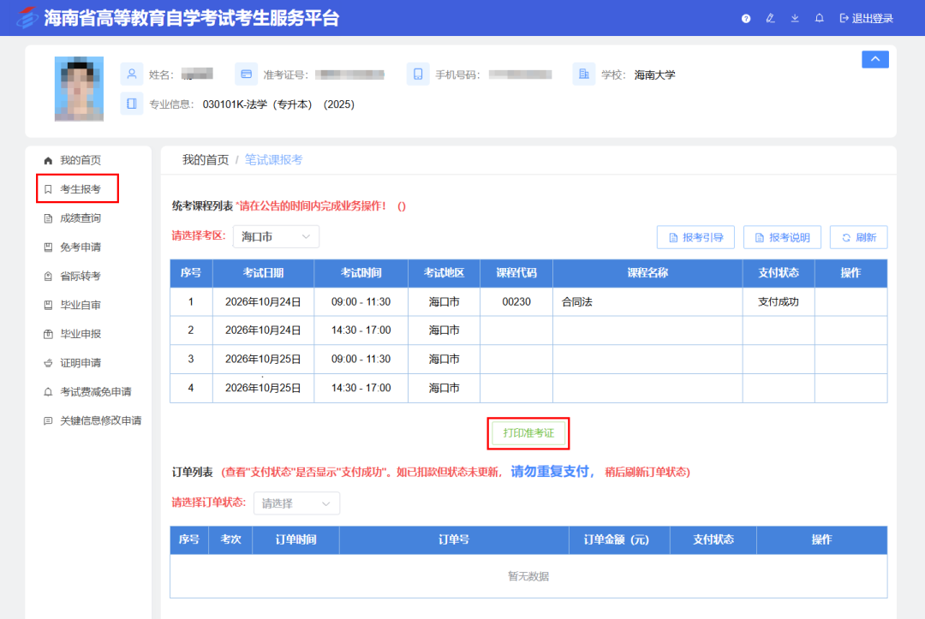Click the bell icon beside 考试费减免申请
925x619 pixels.
click(48, 391)
